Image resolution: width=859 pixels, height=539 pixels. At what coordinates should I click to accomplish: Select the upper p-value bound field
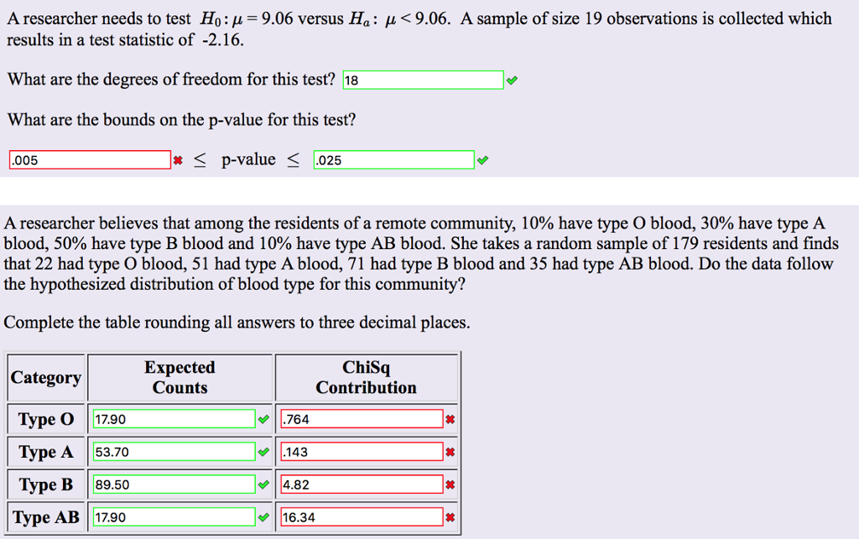[393, 158]
